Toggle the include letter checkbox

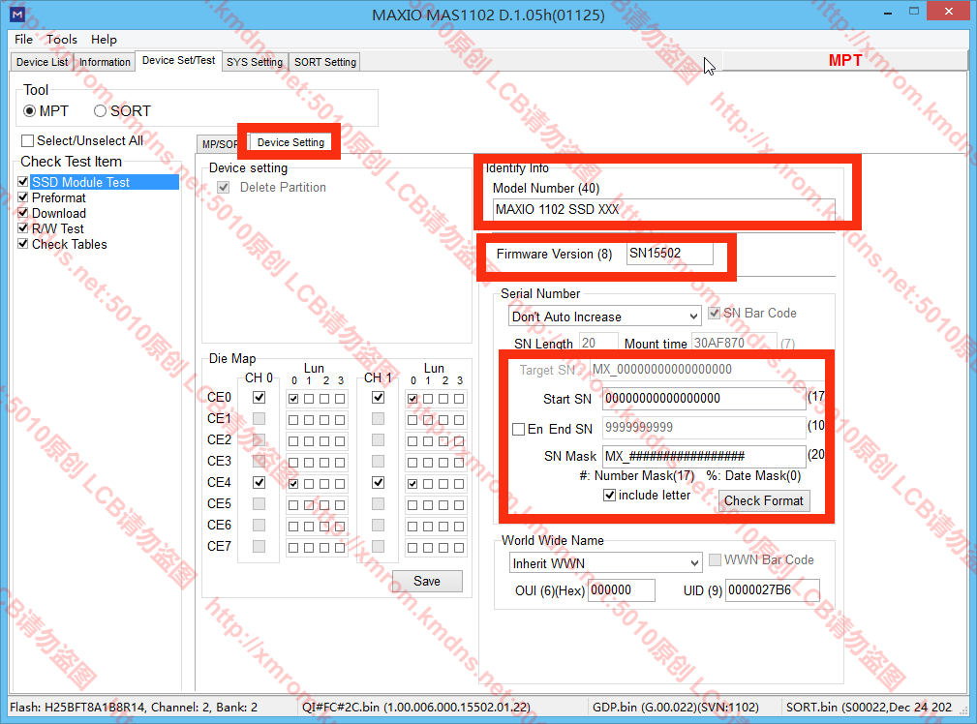pos(609,496)
